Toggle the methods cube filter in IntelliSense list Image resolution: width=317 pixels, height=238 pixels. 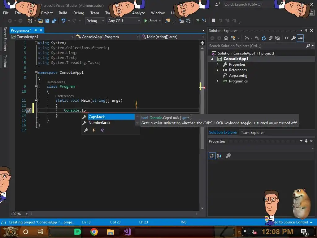coord(102,130)
